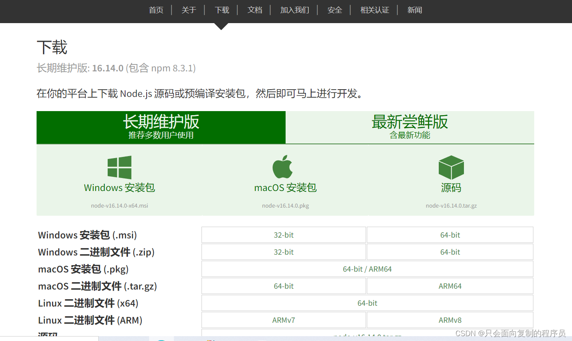Click node-v16.14.0.pkg file name
Image resolution: width=572 pixels, height=341 pixels.
tap(285, 206)
